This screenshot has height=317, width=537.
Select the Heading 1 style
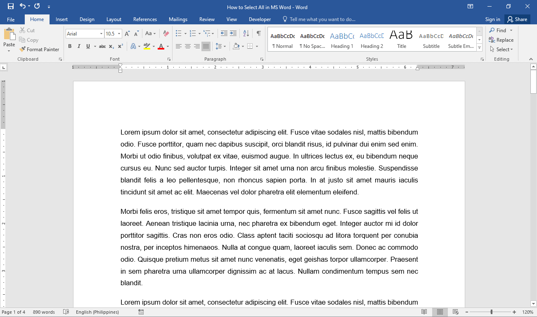pyautogui.click(x=342, y=39)
